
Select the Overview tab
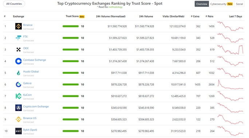[x=202, y=4]
